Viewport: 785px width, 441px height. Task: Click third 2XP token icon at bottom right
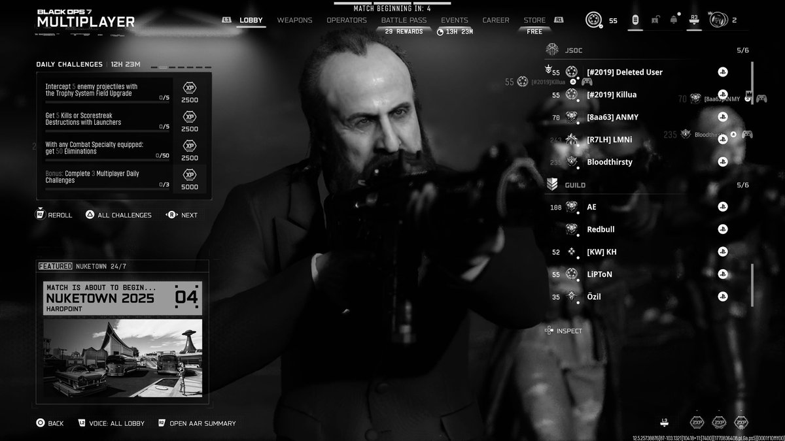click(741, 422)
